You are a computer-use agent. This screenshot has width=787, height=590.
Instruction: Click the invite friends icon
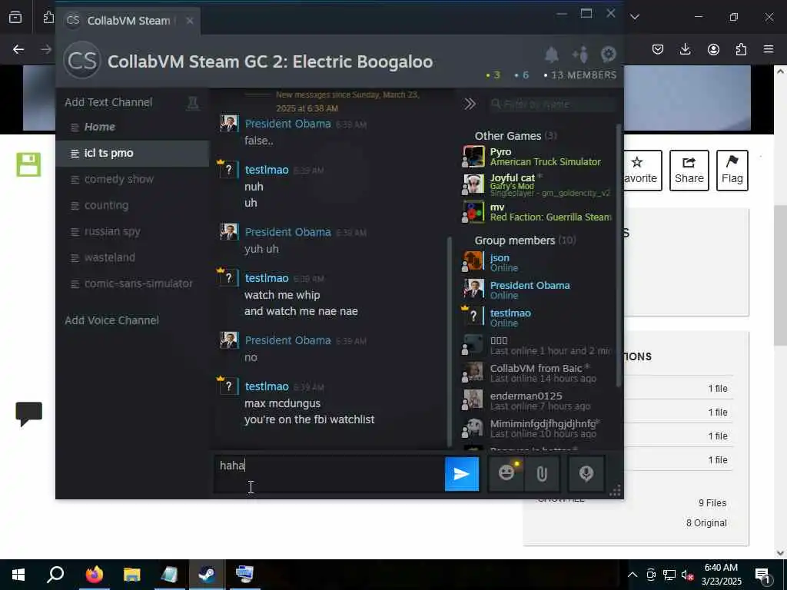coord(580,54)
